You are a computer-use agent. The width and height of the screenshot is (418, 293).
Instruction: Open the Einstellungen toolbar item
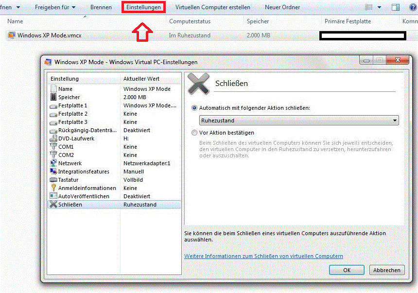[x=143, y=7]
